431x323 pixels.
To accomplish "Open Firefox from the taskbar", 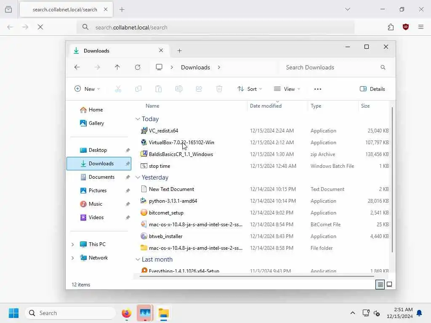I will tap(126, 313).
